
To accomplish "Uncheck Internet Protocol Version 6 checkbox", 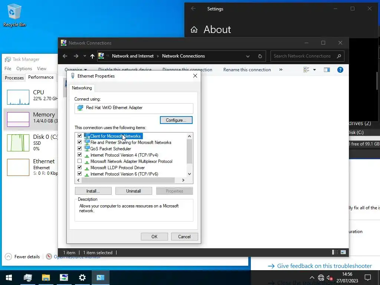I will [79, 174].
